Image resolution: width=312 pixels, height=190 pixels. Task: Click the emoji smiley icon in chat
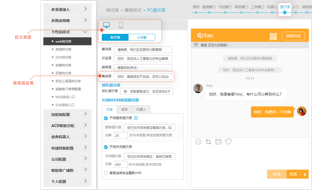198,142
